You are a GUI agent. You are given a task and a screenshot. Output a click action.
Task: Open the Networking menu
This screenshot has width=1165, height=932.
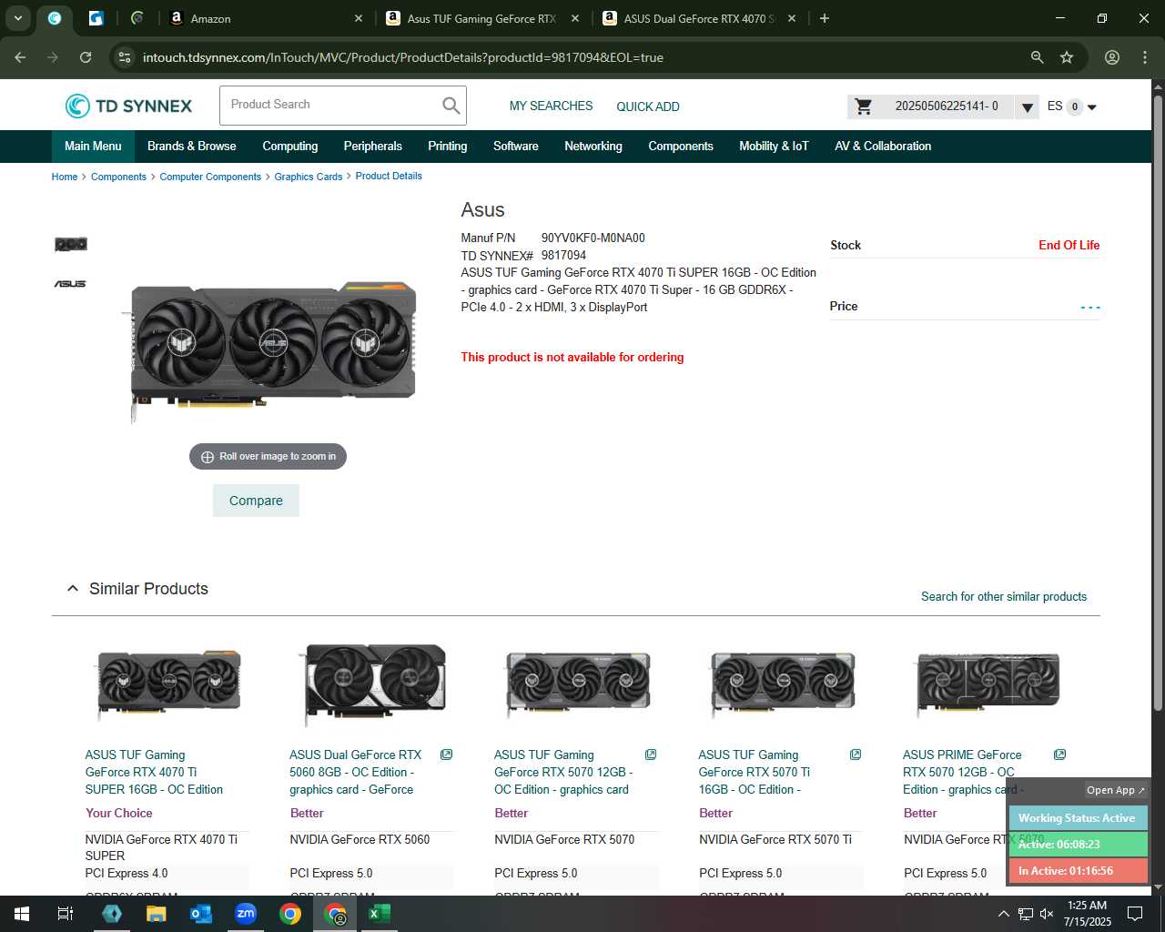pos(593,146)
